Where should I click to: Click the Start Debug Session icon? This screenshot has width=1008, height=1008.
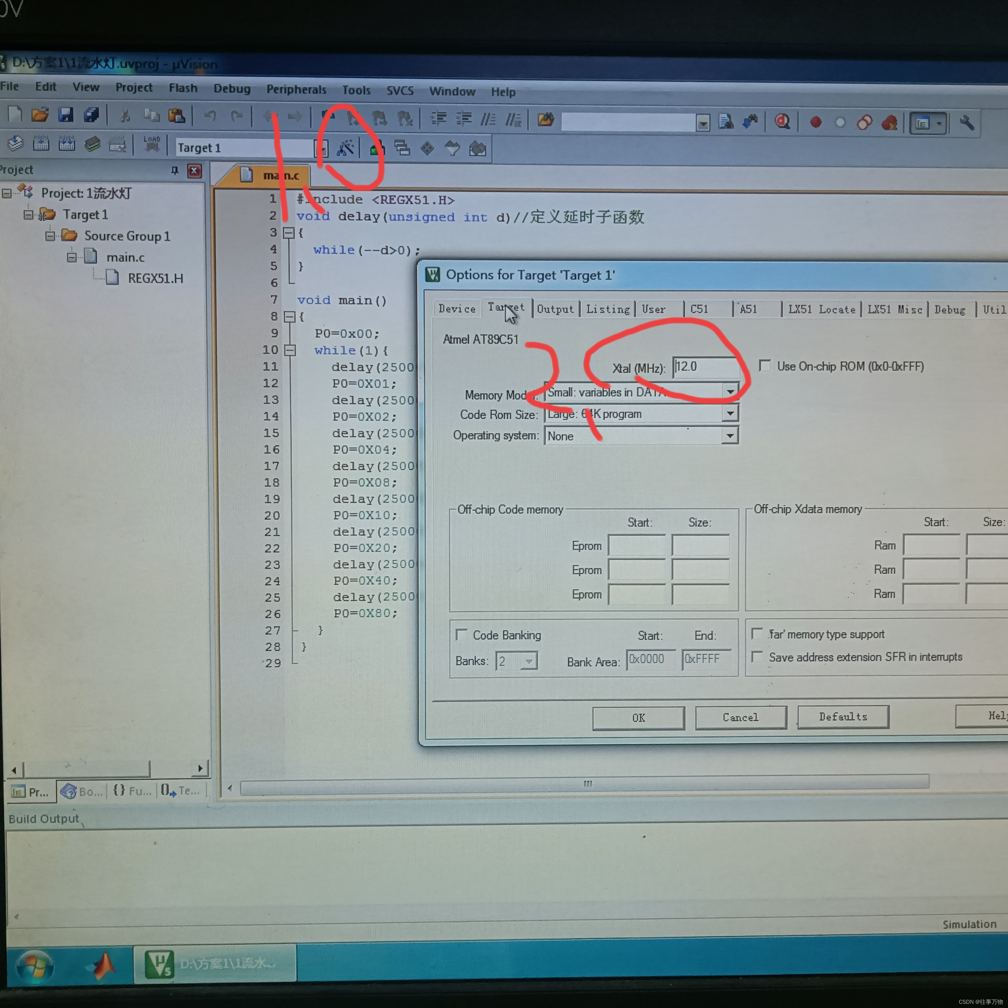click(782, 122)
